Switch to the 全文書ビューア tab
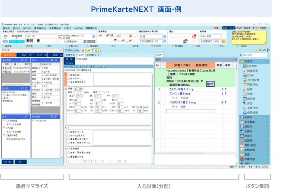 pos(93,55)
